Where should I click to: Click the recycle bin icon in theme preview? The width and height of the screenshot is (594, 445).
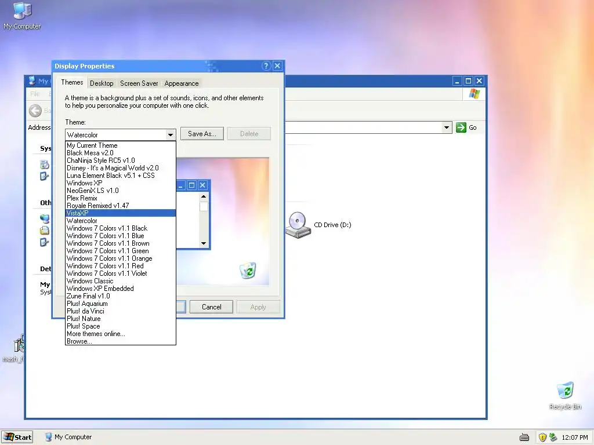248,271
